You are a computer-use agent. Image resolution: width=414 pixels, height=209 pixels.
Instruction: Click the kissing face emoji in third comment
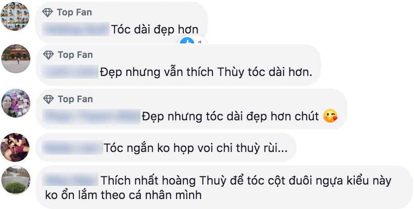click(x=330, y=116)
